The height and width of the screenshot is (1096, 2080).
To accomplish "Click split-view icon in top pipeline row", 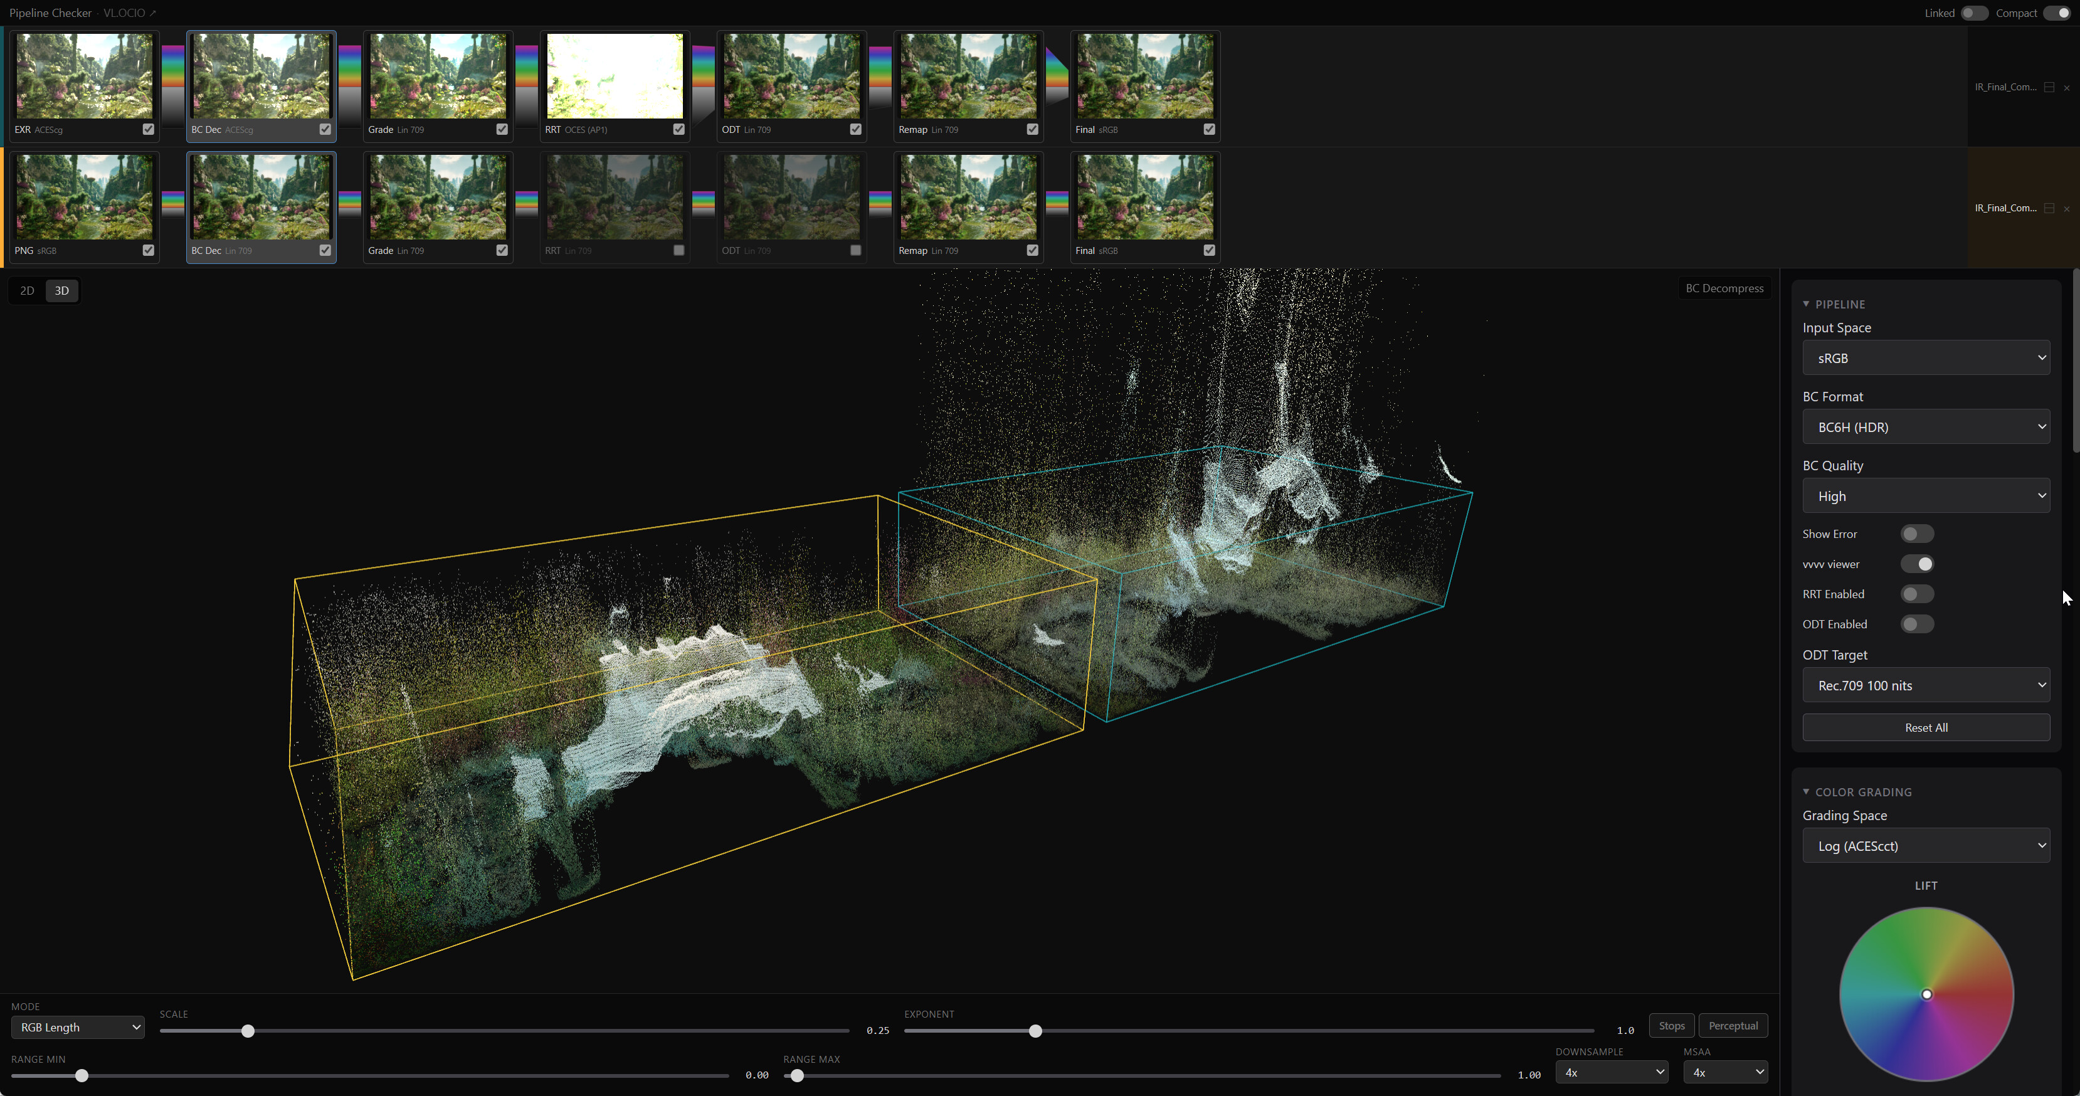I will pos(2049,87).
